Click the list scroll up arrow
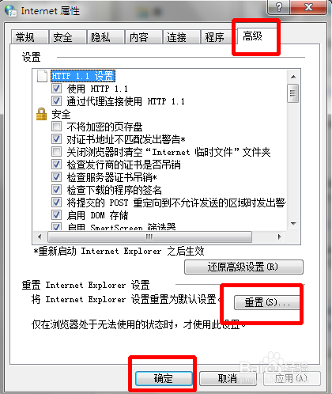Viewport: 332px width, 394px height. [x=293, y=77]
